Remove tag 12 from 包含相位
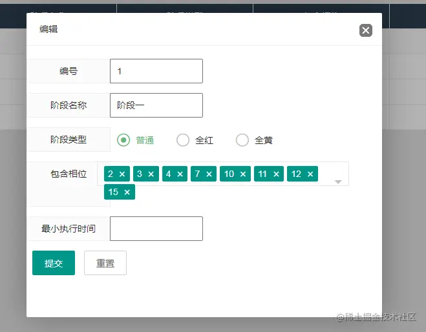 [x=310, y=174]
